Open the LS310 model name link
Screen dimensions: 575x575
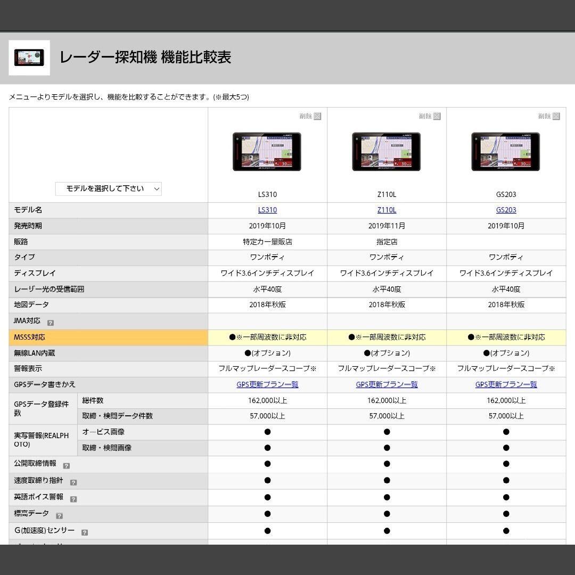click(x=267, y=210)
